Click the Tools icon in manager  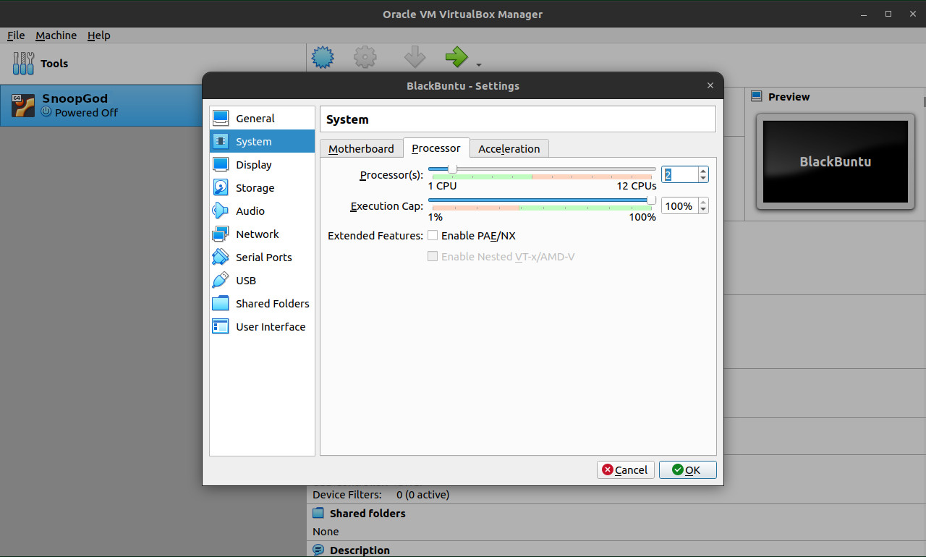[x=23, y=64]
